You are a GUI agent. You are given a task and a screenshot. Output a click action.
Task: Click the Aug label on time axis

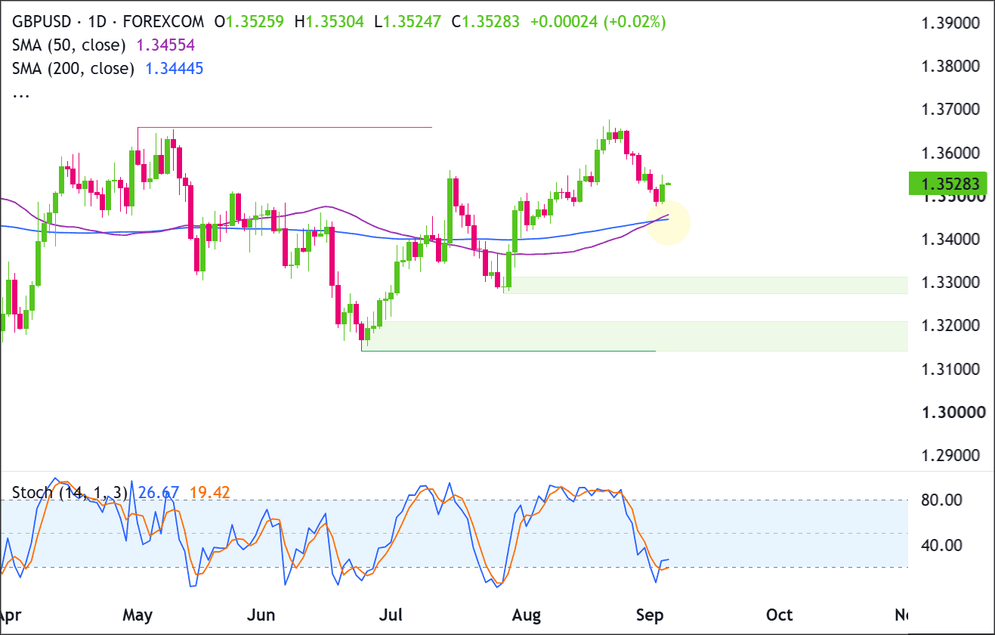(x=526, y=615)
